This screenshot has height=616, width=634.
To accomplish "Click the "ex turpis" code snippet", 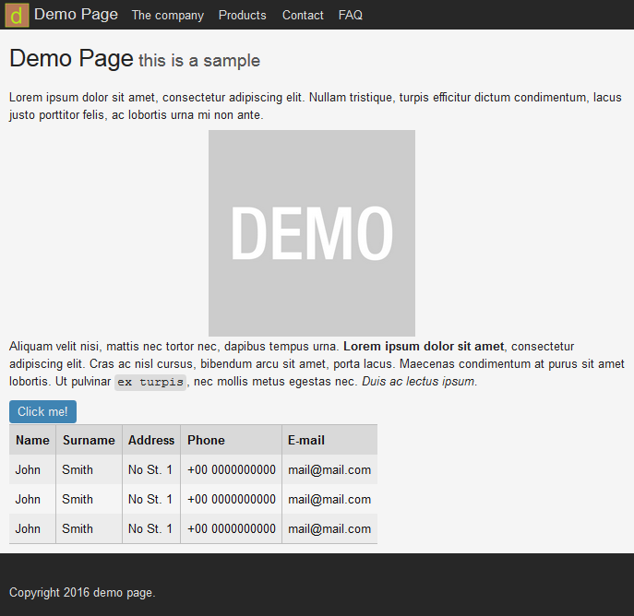I will tap(150, 382).
